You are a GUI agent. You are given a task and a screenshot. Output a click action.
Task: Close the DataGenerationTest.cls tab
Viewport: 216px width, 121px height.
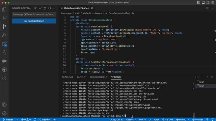(92, 8)
